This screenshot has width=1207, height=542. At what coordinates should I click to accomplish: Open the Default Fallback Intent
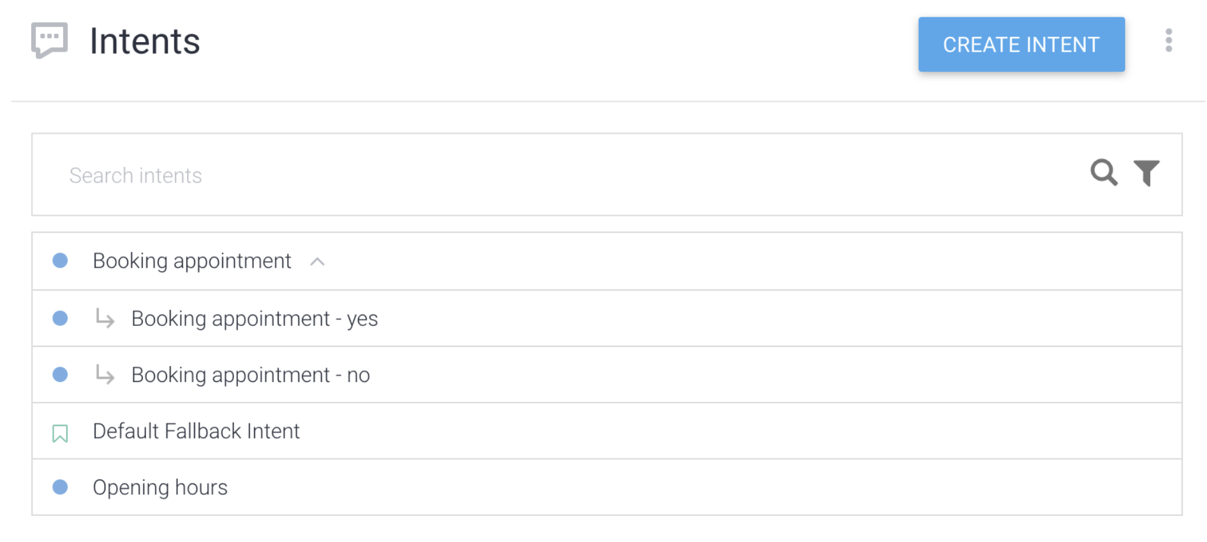click(196, 431)
